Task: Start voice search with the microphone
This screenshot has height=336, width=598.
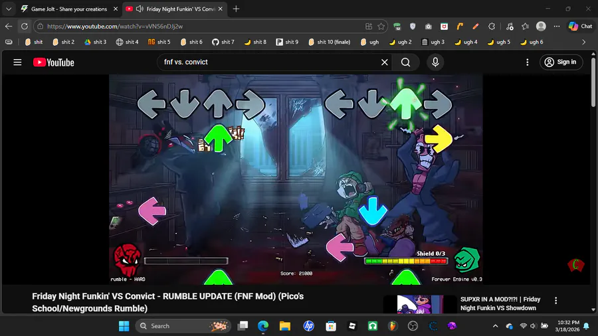Action: 435,62
